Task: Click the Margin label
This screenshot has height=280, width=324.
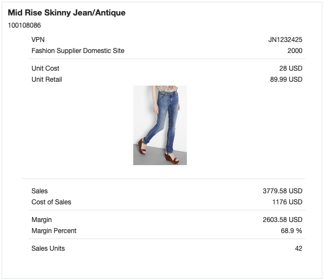Action: click(x=41, y=220)
